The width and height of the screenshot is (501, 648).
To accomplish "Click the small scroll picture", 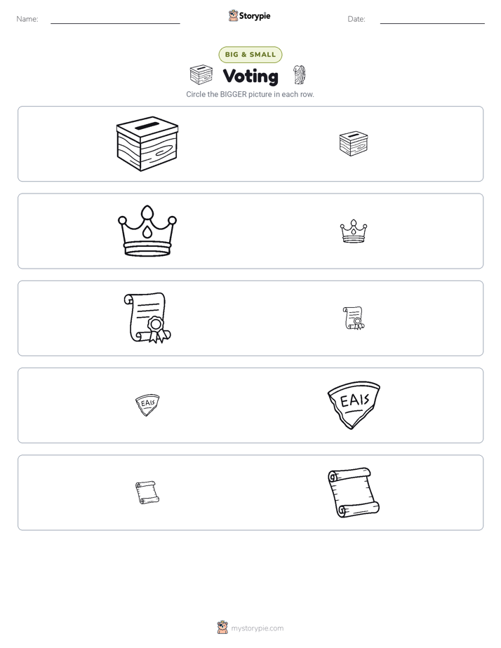I will pyautogui.click(x=147, y=492).
